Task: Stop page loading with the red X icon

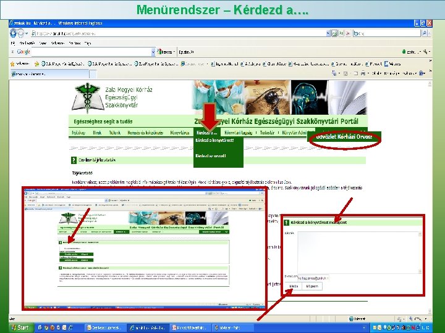Action: pyautogui.click(x=348, y=33)
